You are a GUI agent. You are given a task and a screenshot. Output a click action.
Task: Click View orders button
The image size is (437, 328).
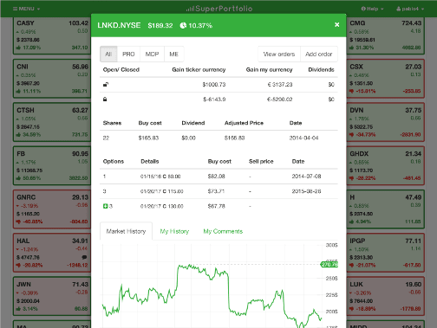click(x=279, y=54)
